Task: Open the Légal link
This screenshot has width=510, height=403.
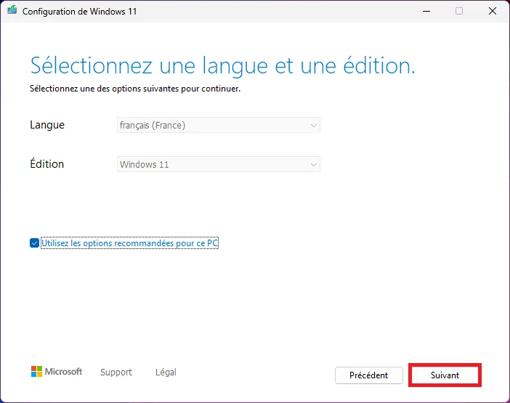Action: click(166, 372)
